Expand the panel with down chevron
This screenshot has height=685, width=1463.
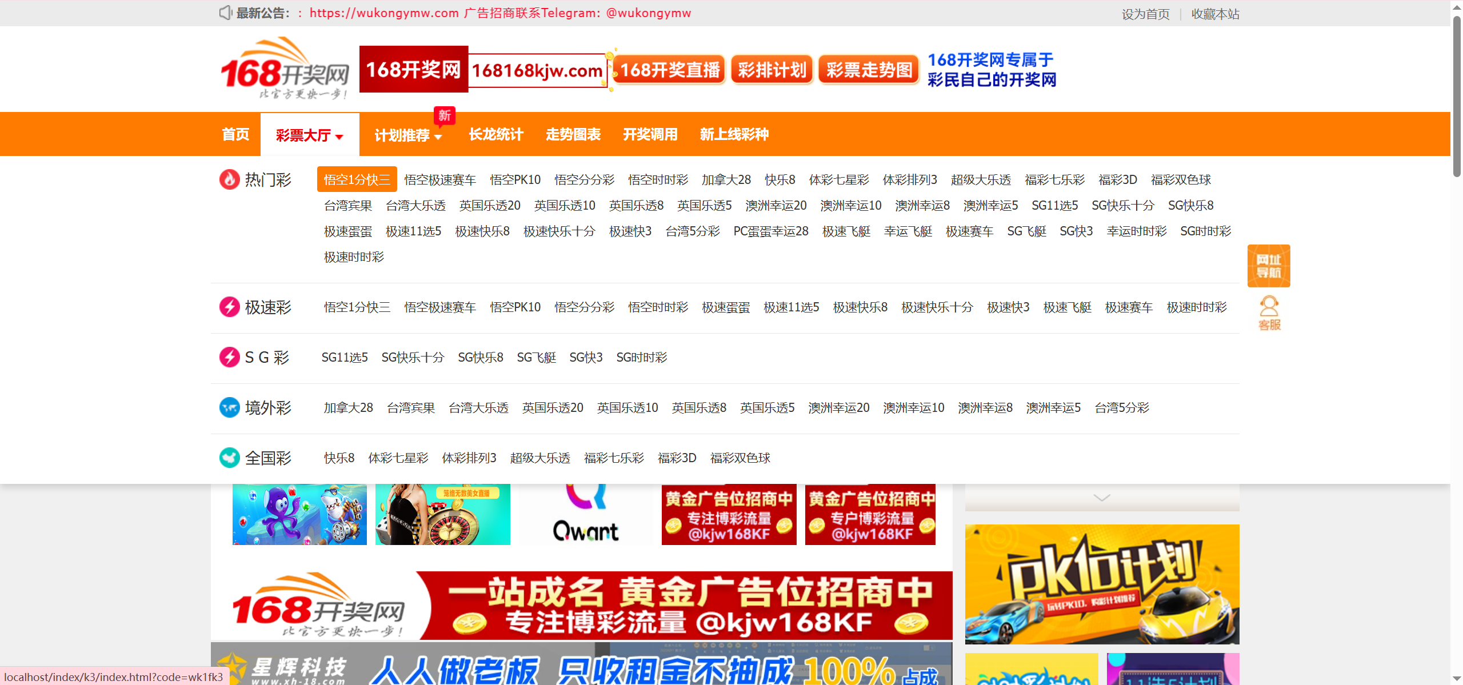1101,498
